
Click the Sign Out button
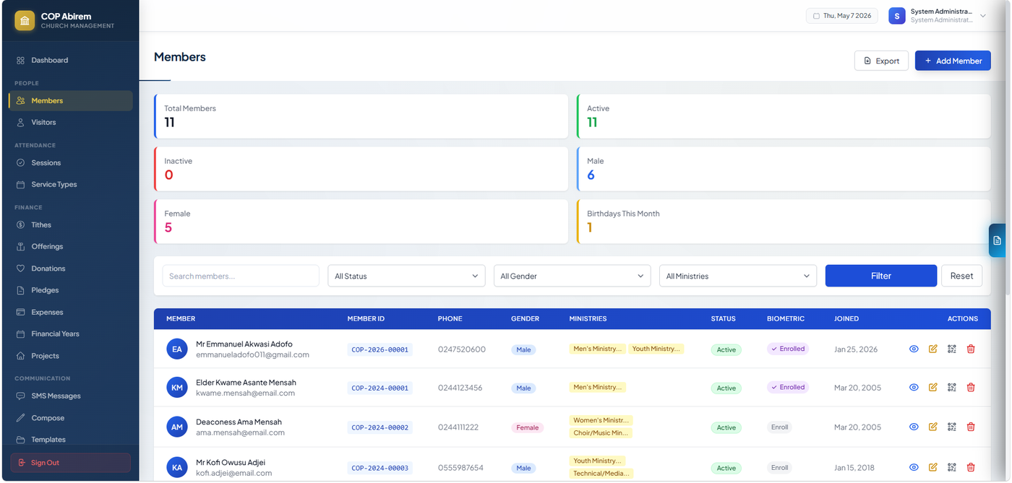[x=70, y=462]
